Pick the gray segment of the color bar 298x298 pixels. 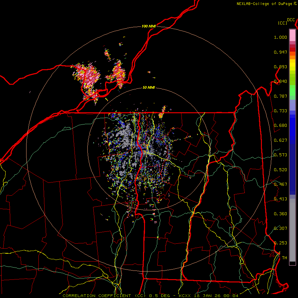[x=292, y=230]
